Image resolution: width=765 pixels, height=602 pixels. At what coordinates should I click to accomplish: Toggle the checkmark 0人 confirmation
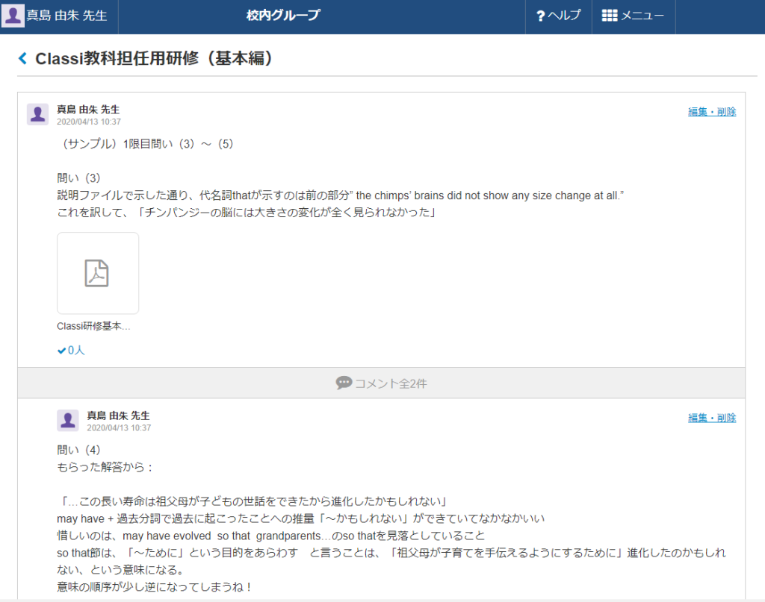[x=71, y=350]
